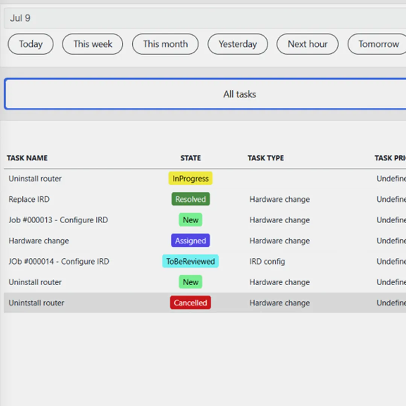Click New badge for Job #000013

tap(191, 220)
